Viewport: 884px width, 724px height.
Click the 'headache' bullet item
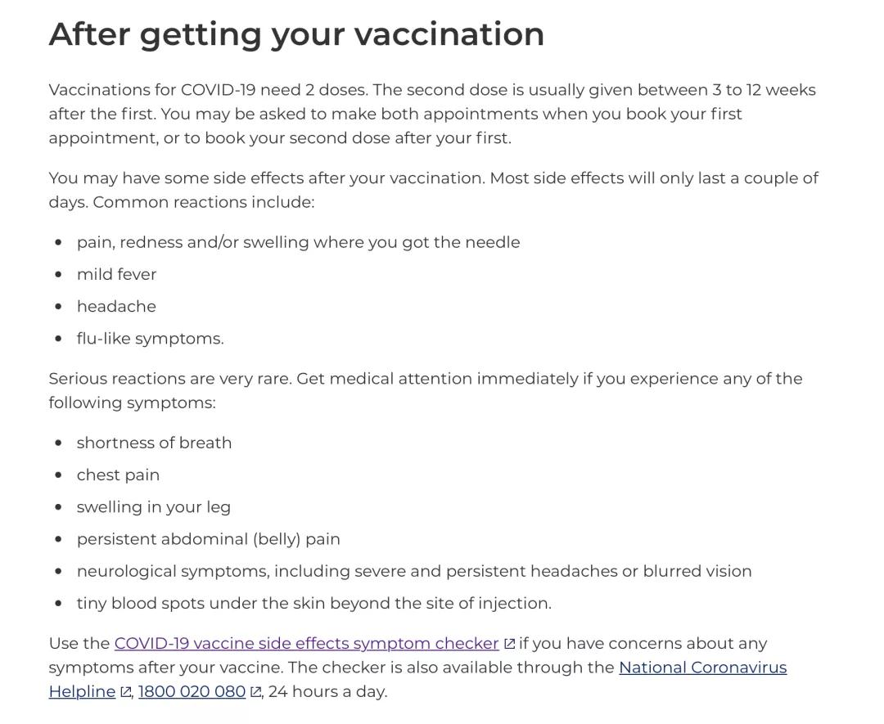pos(116,307)
